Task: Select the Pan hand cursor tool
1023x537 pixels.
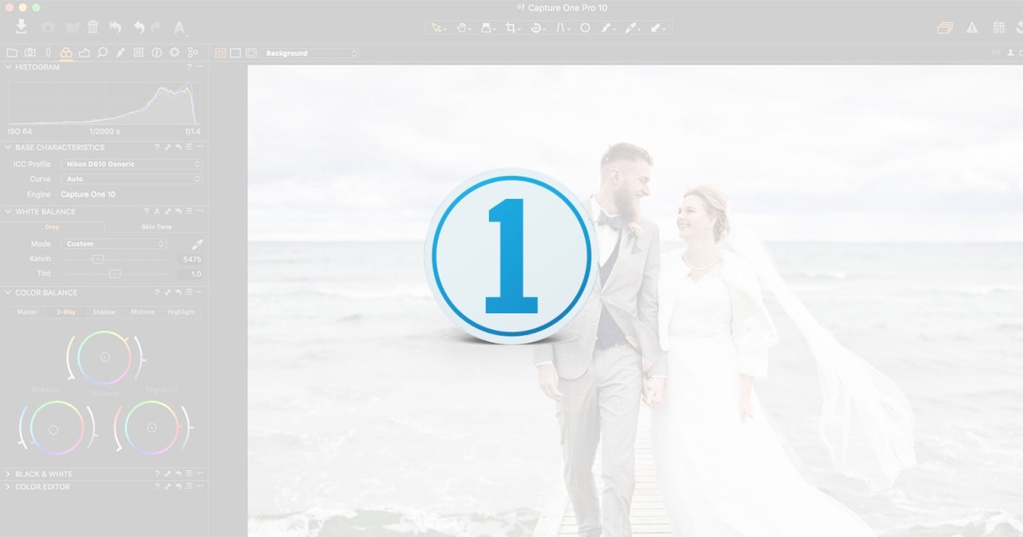Action: click(462, 28)
